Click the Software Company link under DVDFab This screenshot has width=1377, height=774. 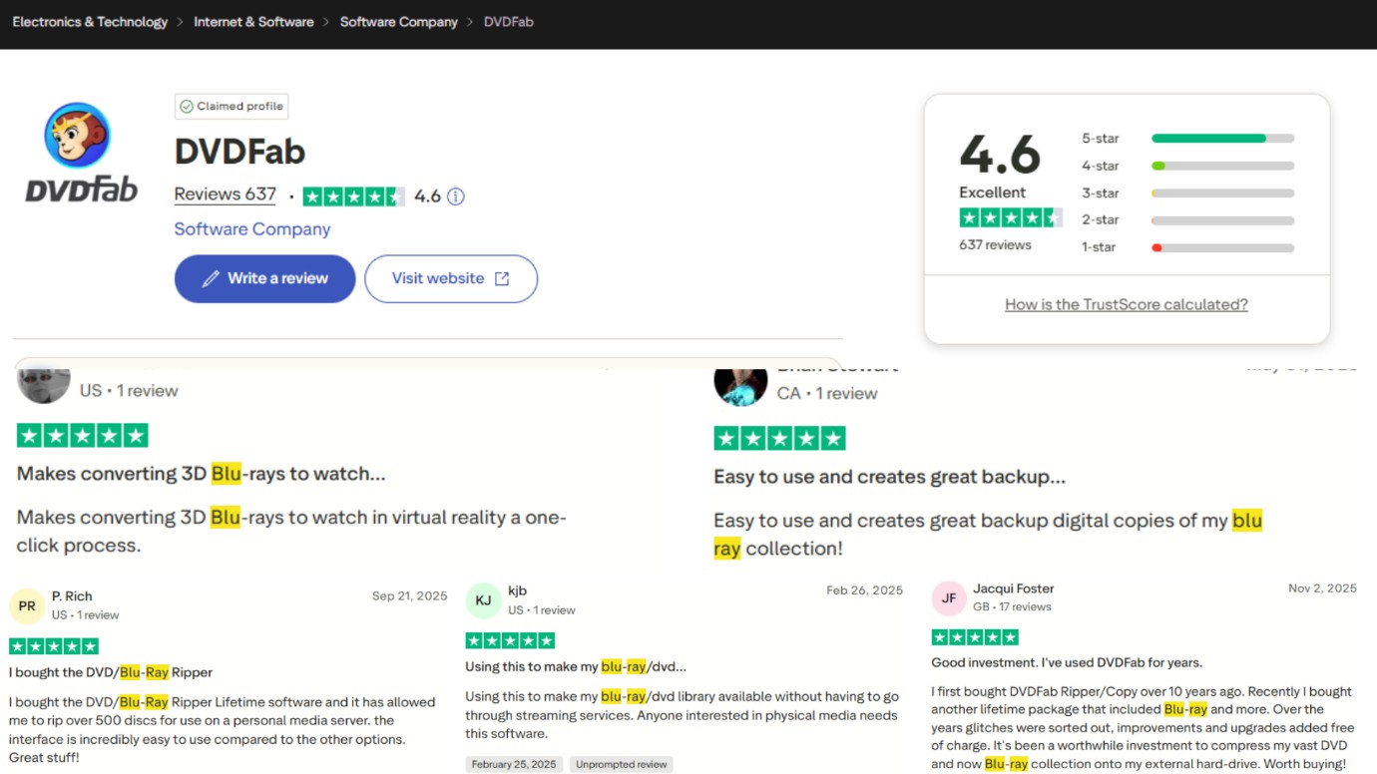pos(251,228)
